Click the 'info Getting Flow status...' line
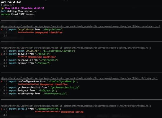Screen dimensions: 162x118 coord(18,11)
